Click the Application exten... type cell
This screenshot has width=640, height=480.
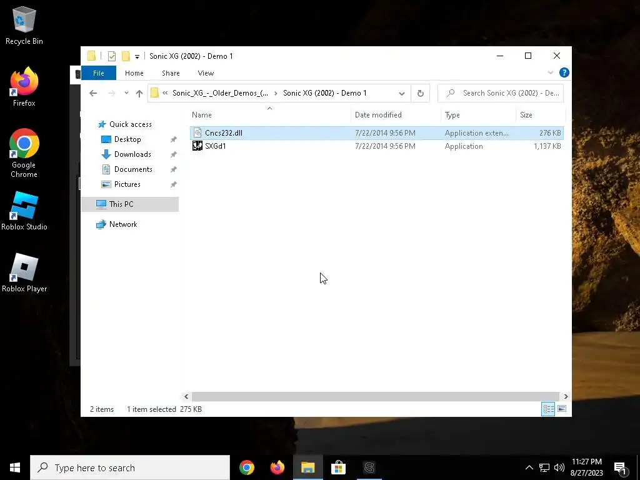click(477, 133)
